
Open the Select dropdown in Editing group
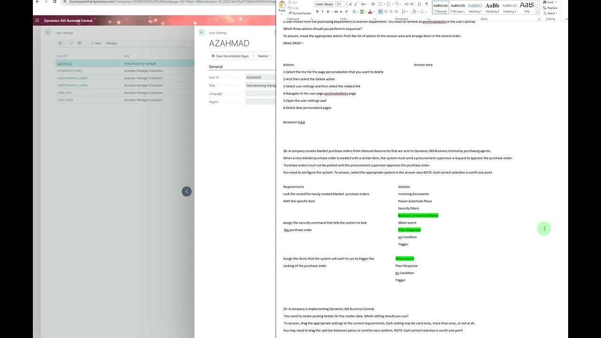click(550, 13)
